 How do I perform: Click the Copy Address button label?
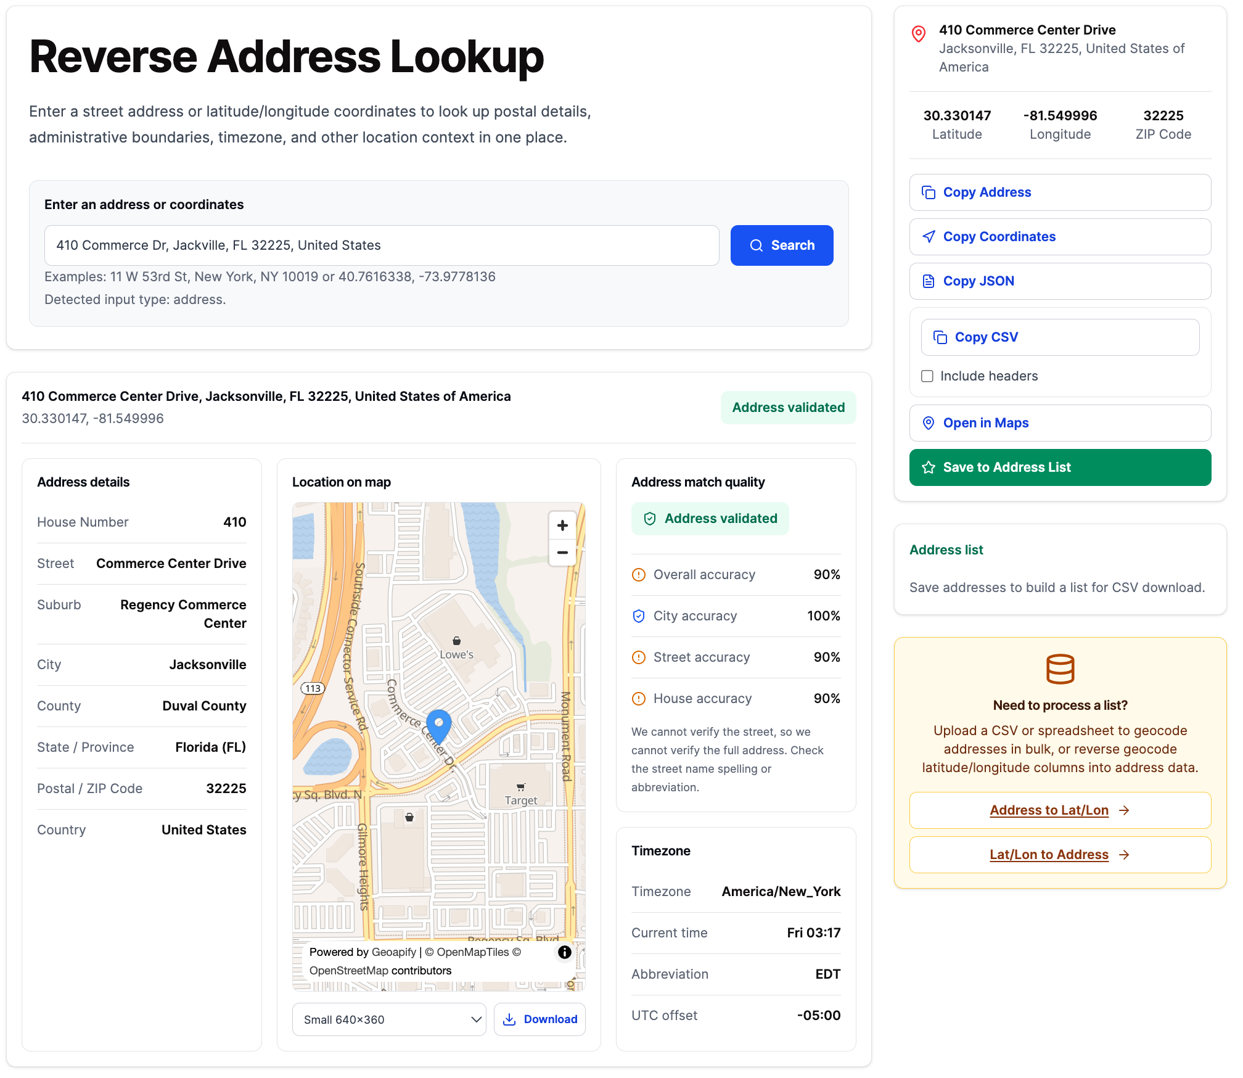coord(987,192)
